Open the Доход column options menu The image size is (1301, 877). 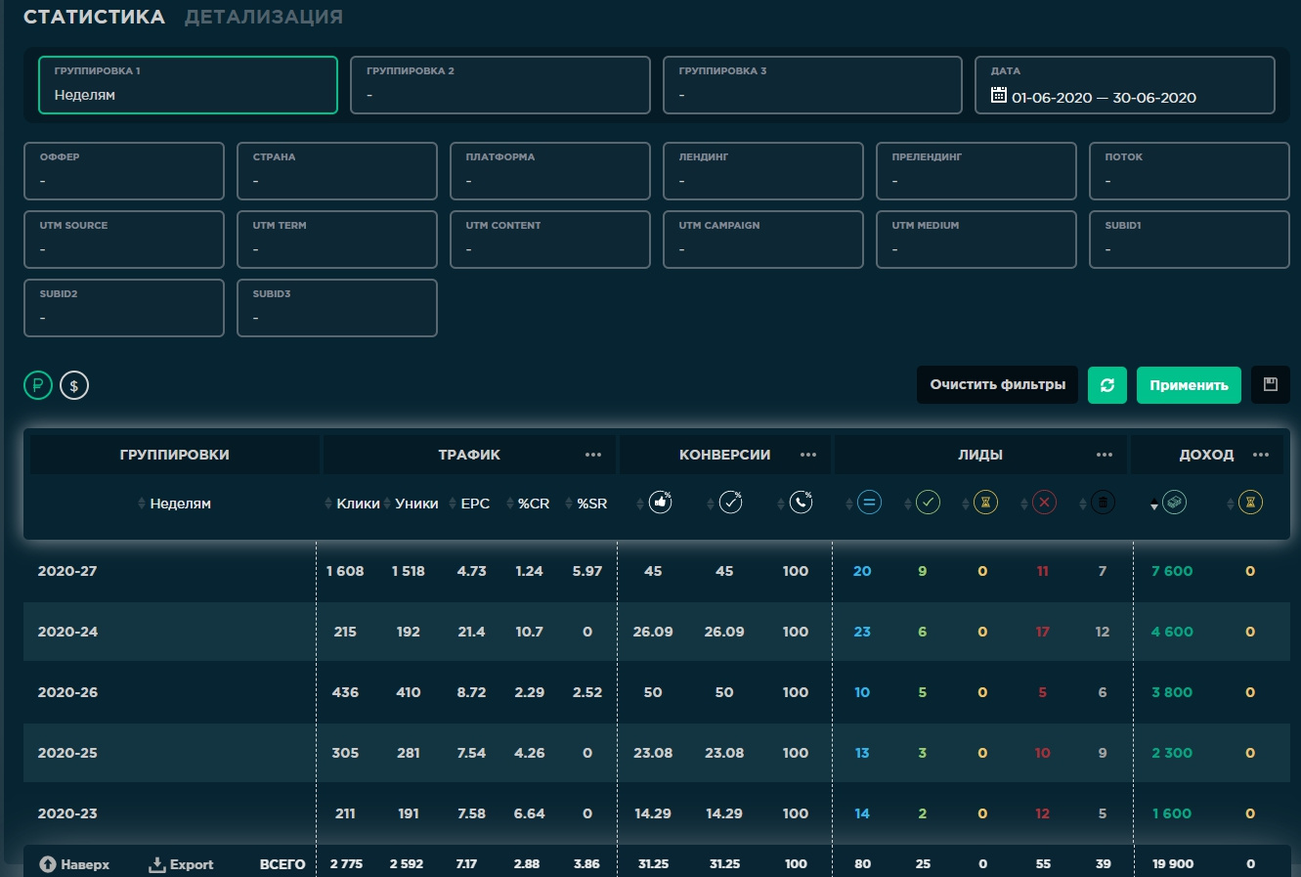pos(1261,455)
